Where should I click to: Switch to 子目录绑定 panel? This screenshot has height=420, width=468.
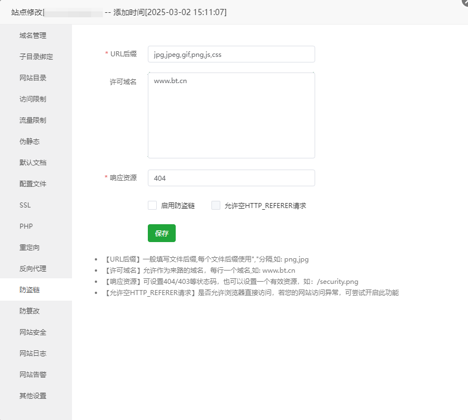pos(36,56)
